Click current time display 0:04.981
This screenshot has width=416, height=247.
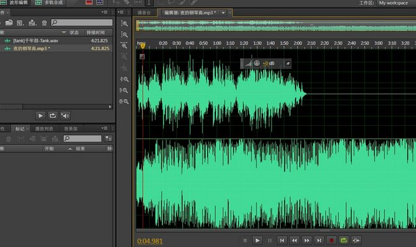coord(150,241)
